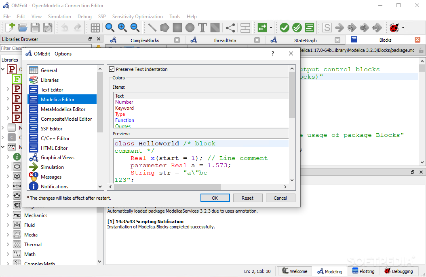
Task: Toggle Preserve Text Indentation checkbox
Action: tap(112, 69)
